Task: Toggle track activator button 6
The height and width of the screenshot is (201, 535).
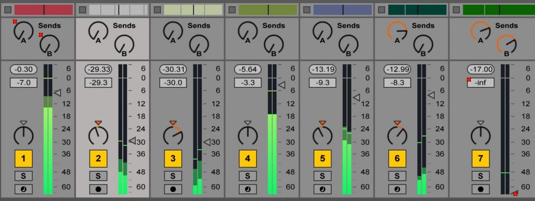Action: click(397, 158)
